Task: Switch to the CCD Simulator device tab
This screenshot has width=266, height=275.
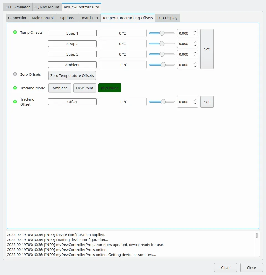Action: coord(18,7)
